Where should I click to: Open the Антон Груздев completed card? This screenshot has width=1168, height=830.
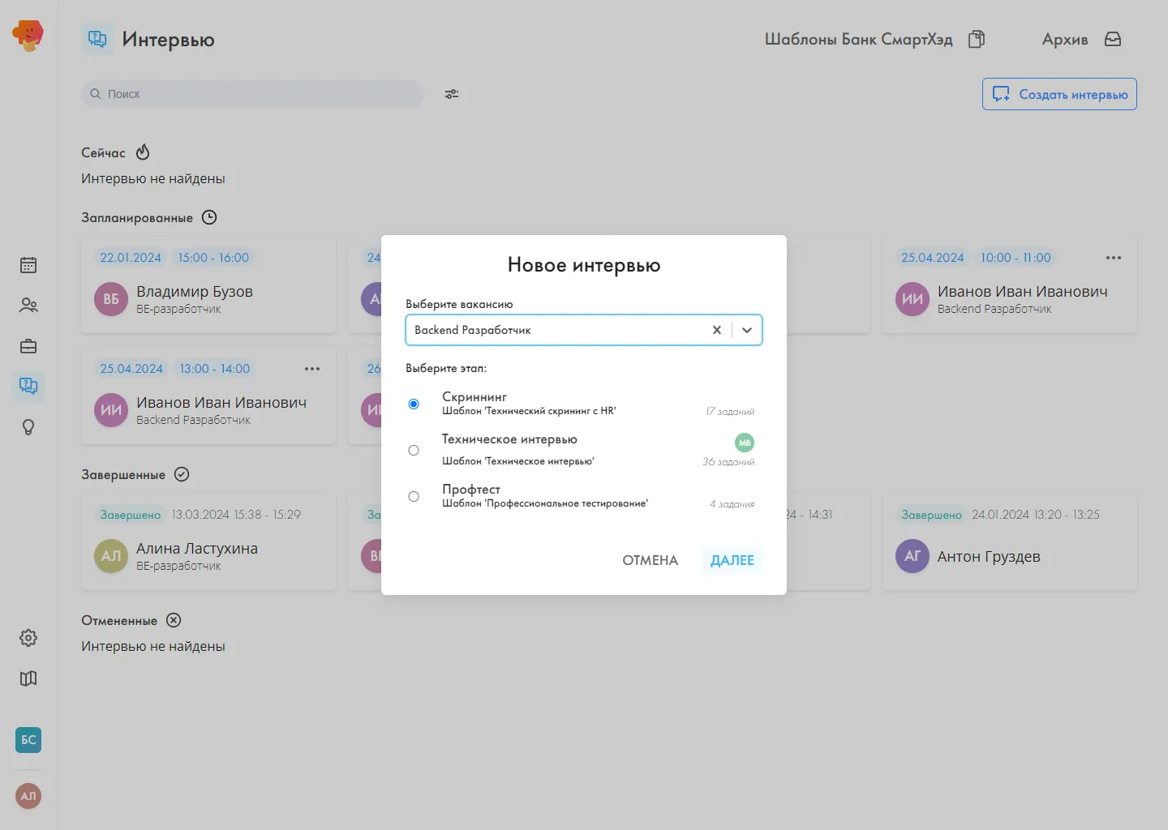pyautogui.click(x=1010, y=542)
